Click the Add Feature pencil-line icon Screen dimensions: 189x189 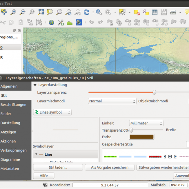(x=30, y=22)
